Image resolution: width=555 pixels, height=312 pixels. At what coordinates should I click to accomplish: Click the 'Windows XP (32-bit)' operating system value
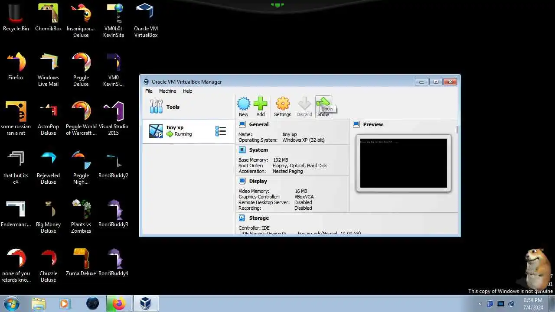[x=303, y=140]
